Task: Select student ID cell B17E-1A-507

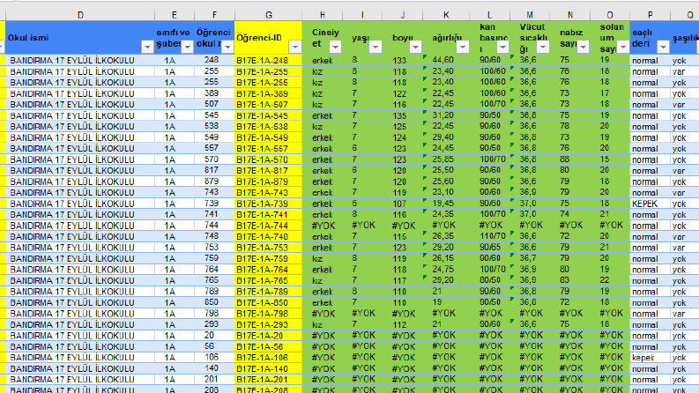Action: (268, 104)
